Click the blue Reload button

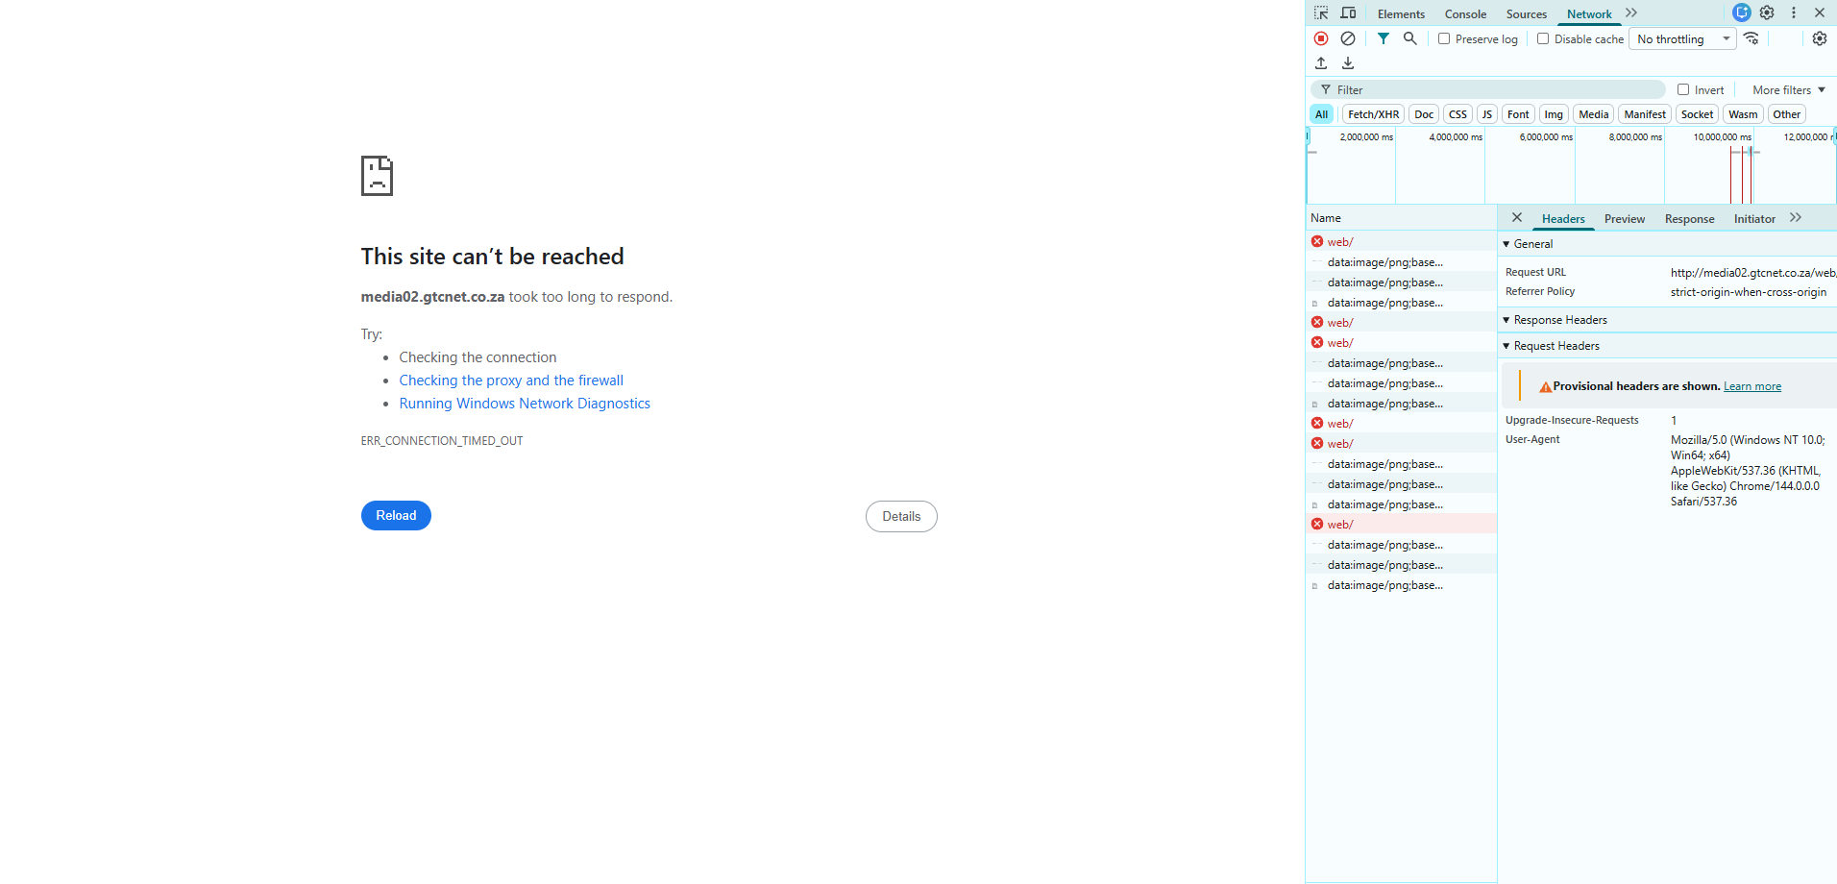pos(396,516)
